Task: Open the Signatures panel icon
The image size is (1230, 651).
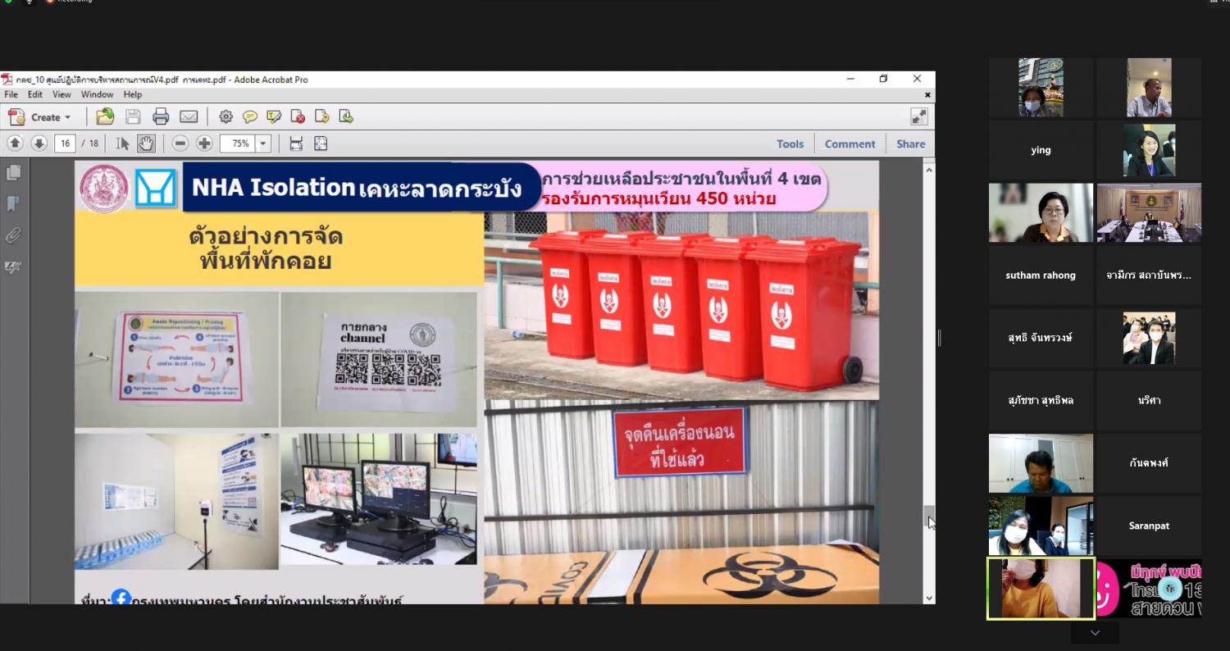Action: pyautogui.click(x=13, y=266)
